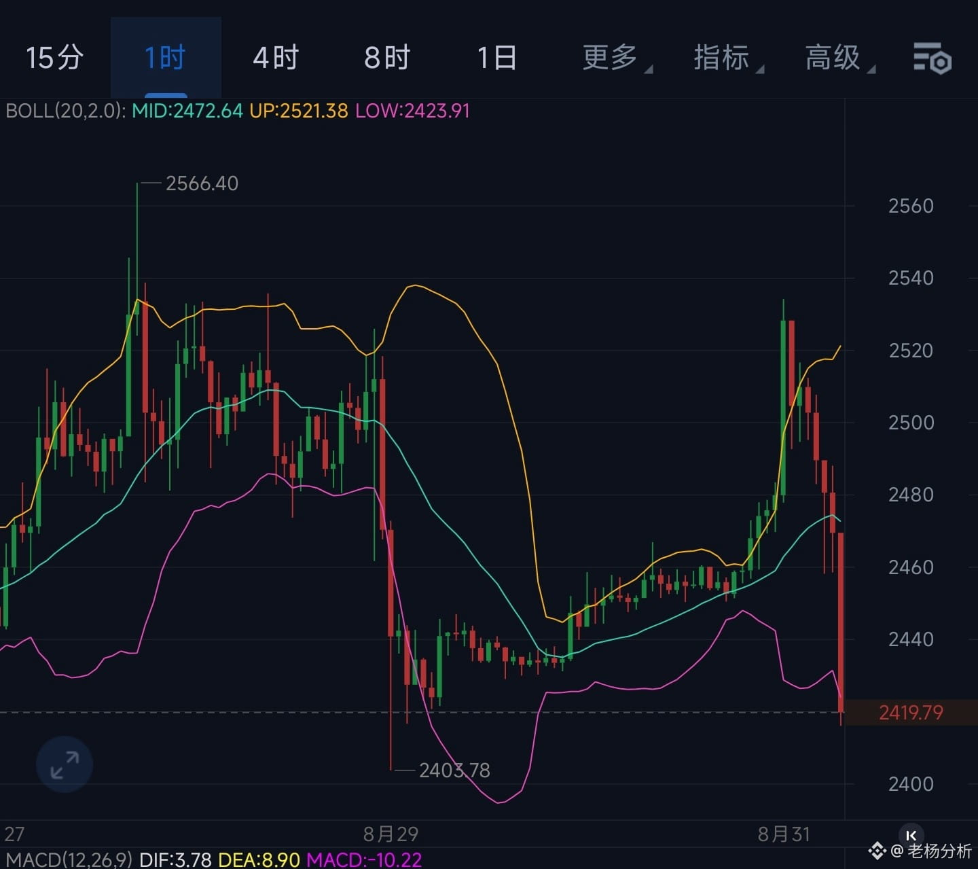
Task: Click the DEA:8.90 value
Action: (259, 859)
